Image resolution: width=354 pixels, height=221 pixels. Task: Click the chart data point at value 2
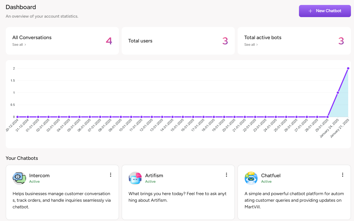(348, 68)
